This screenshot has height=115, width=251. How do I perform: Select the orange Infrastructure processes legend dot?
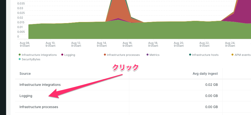105,55
